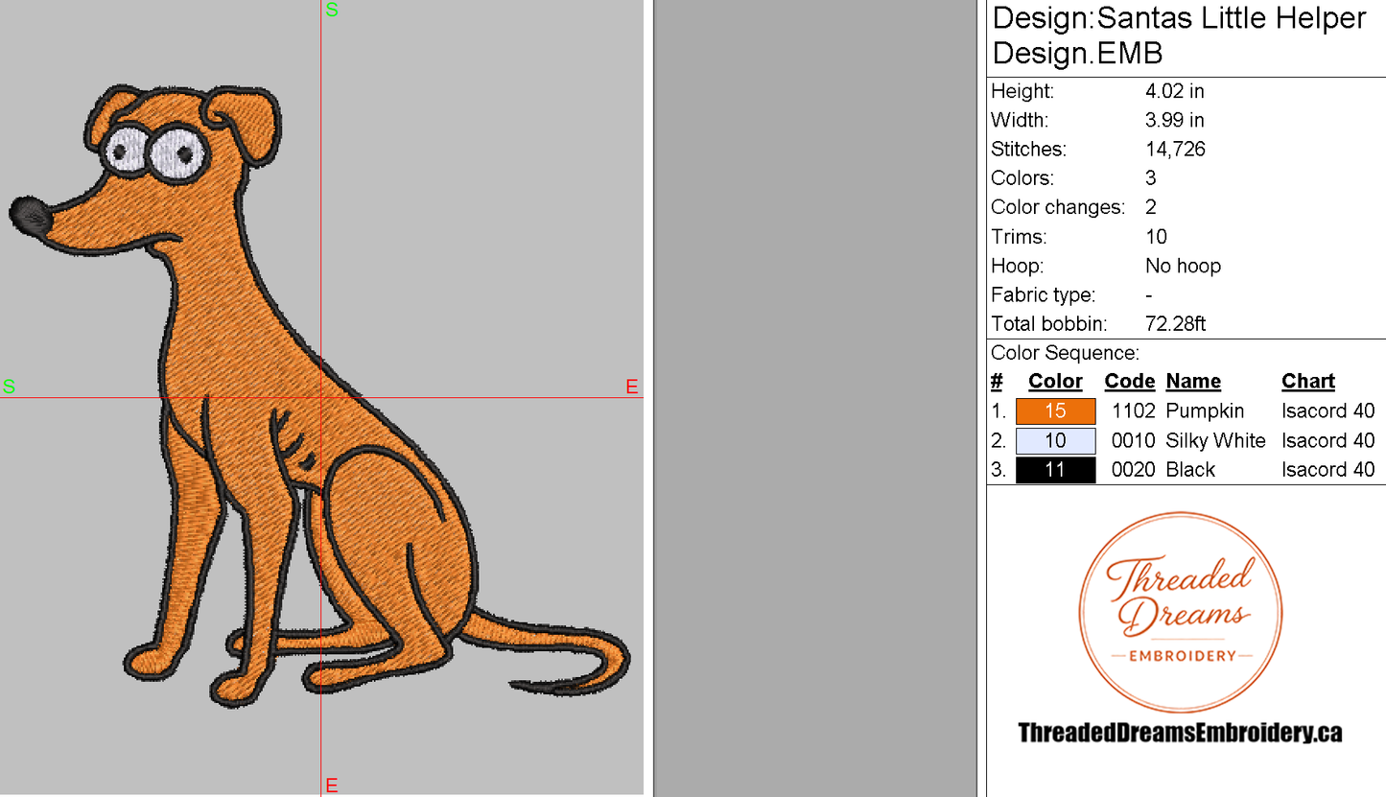Click 'Isacord 40' chart in Pumpkin row
Viewport: 1386px width, 797px height.
click(1328, 411)
